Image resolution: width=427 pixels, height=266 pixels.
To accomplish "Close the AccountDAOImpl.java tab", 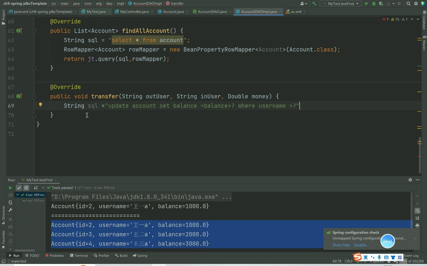I will (x=280, y=12).
